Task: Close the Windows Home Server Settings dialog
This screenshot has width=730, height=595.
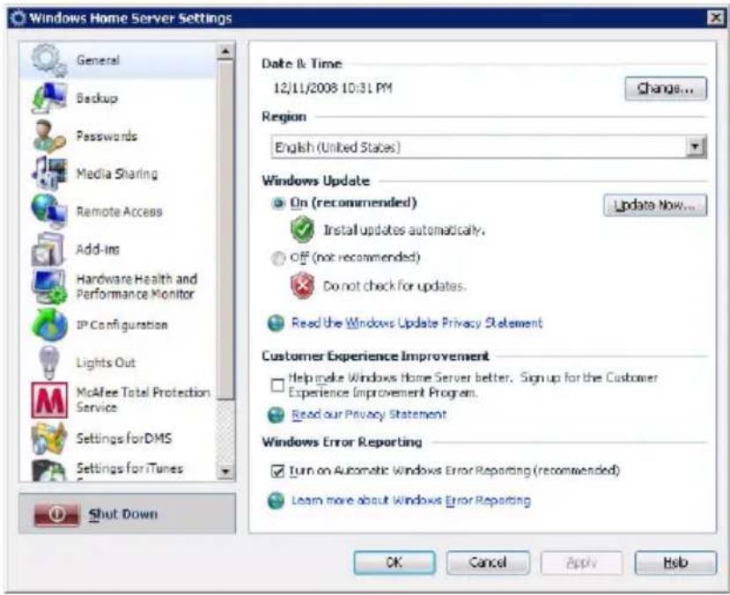Action: tap(715, 18)
